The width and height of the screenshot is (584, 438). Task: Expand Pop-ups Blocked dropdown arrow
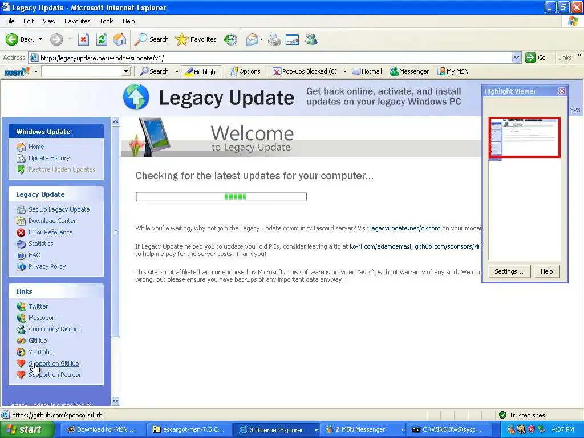tap(345, 71)
